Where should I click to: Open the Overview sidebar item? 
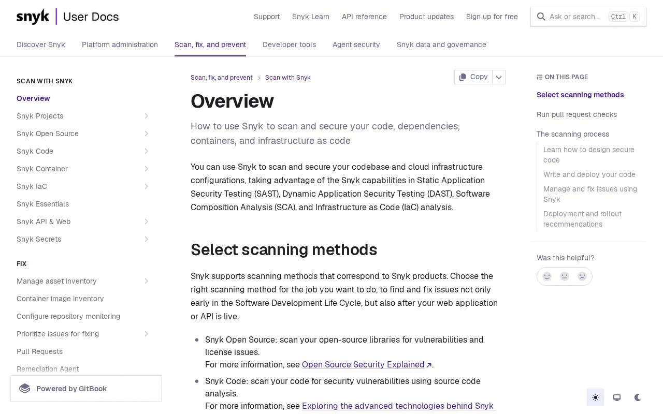[33, 98]
